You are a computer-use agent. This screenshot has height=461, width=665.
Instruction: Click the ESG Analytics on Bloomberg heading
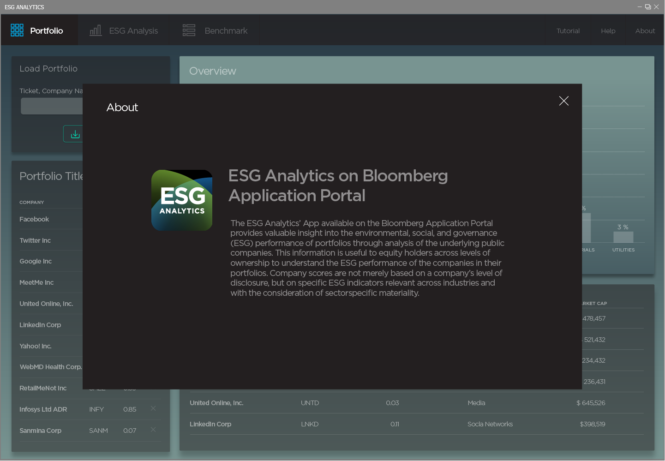[338, 186]
